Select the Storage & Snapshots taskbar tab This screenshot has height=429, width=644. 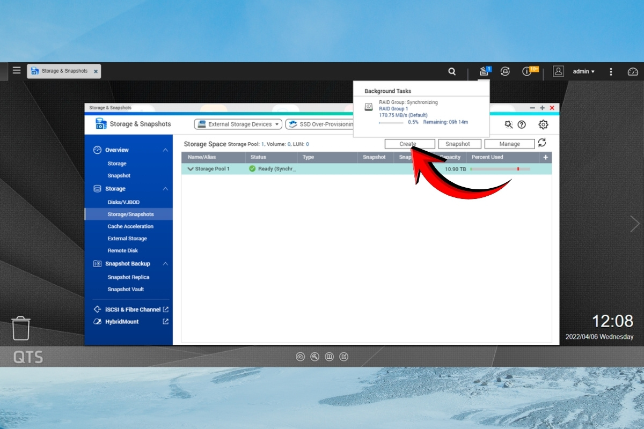tap(64, 71)
